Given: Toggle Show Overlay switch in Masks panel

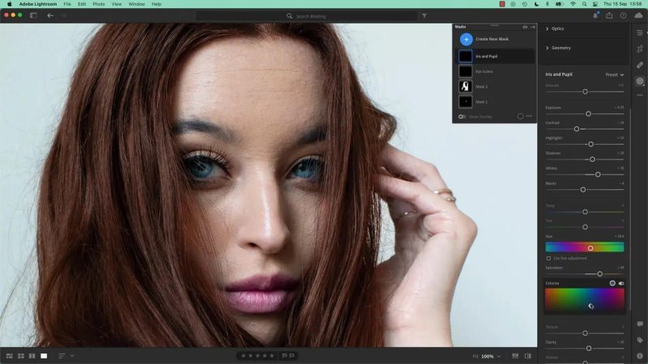Looking at the screenshot, I should (462, 116).
